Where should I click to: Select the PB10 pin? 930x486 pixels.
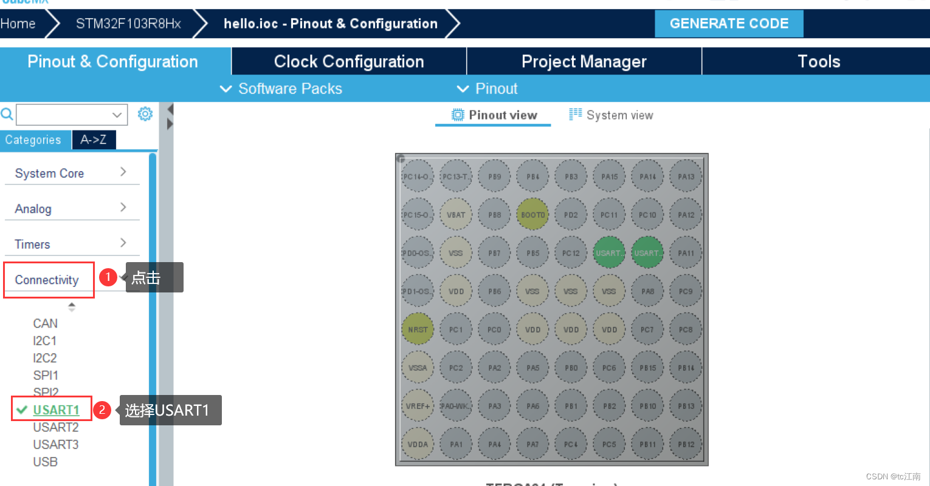coord(647,406)
